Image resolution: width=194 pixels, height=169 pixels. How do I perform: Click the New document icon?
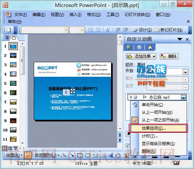coord(9,30)
